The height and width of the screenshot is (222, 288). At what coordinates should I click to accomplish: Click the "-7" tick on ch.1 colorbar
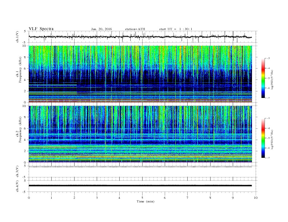(268, 98)
